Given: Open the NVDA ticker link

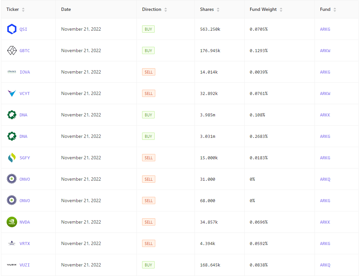Looking at the screenshot, I should click(x=25, y=222).
